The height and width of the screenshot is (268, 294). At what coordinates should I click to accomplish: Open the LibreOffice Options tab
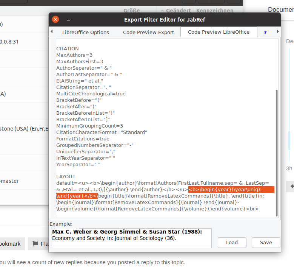tap(86, 32)
